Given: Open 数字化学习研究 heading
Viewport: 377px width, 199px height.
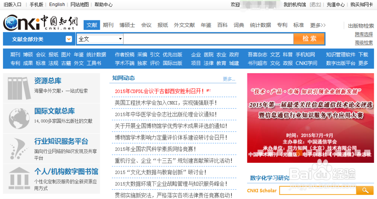Looking at the screenshot, I should (270, 178).
